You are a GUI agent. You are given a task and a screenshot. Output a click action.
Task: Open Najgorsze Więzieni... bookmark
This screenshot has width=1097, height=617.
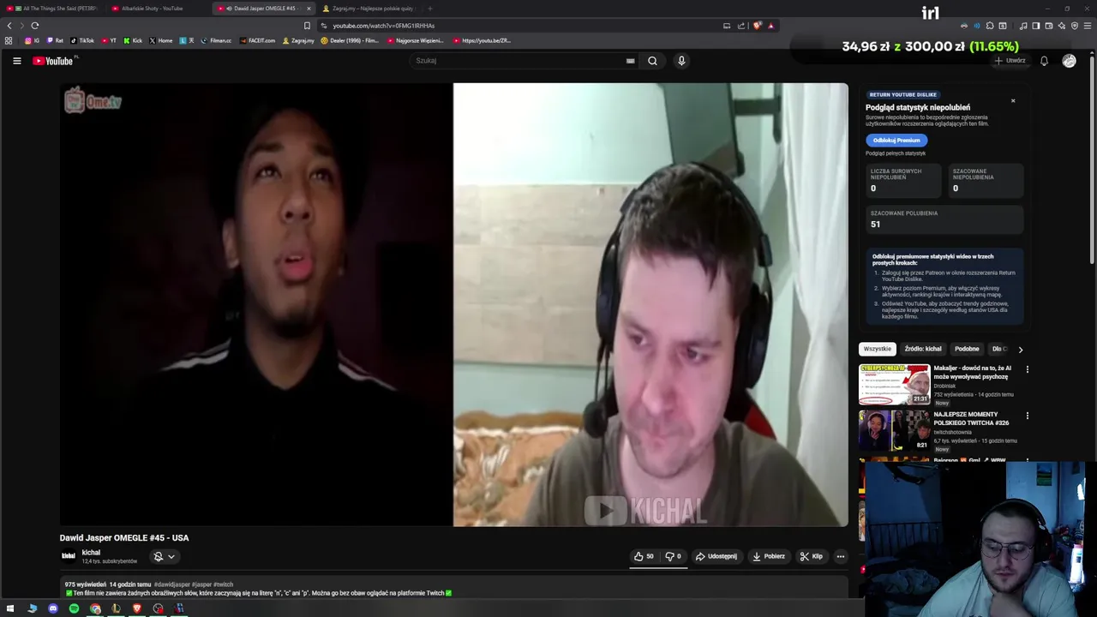pos(416,40)
